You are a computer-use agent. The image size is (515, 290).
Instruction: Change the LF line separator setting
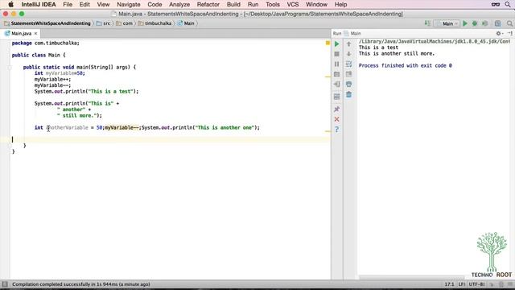(x=461, y=284)
